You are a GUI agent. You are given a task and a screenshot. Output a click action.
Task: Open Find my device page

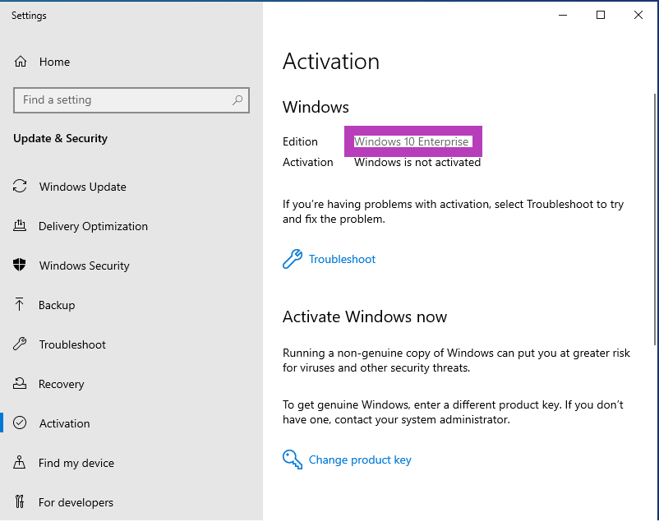pos(131,463)
